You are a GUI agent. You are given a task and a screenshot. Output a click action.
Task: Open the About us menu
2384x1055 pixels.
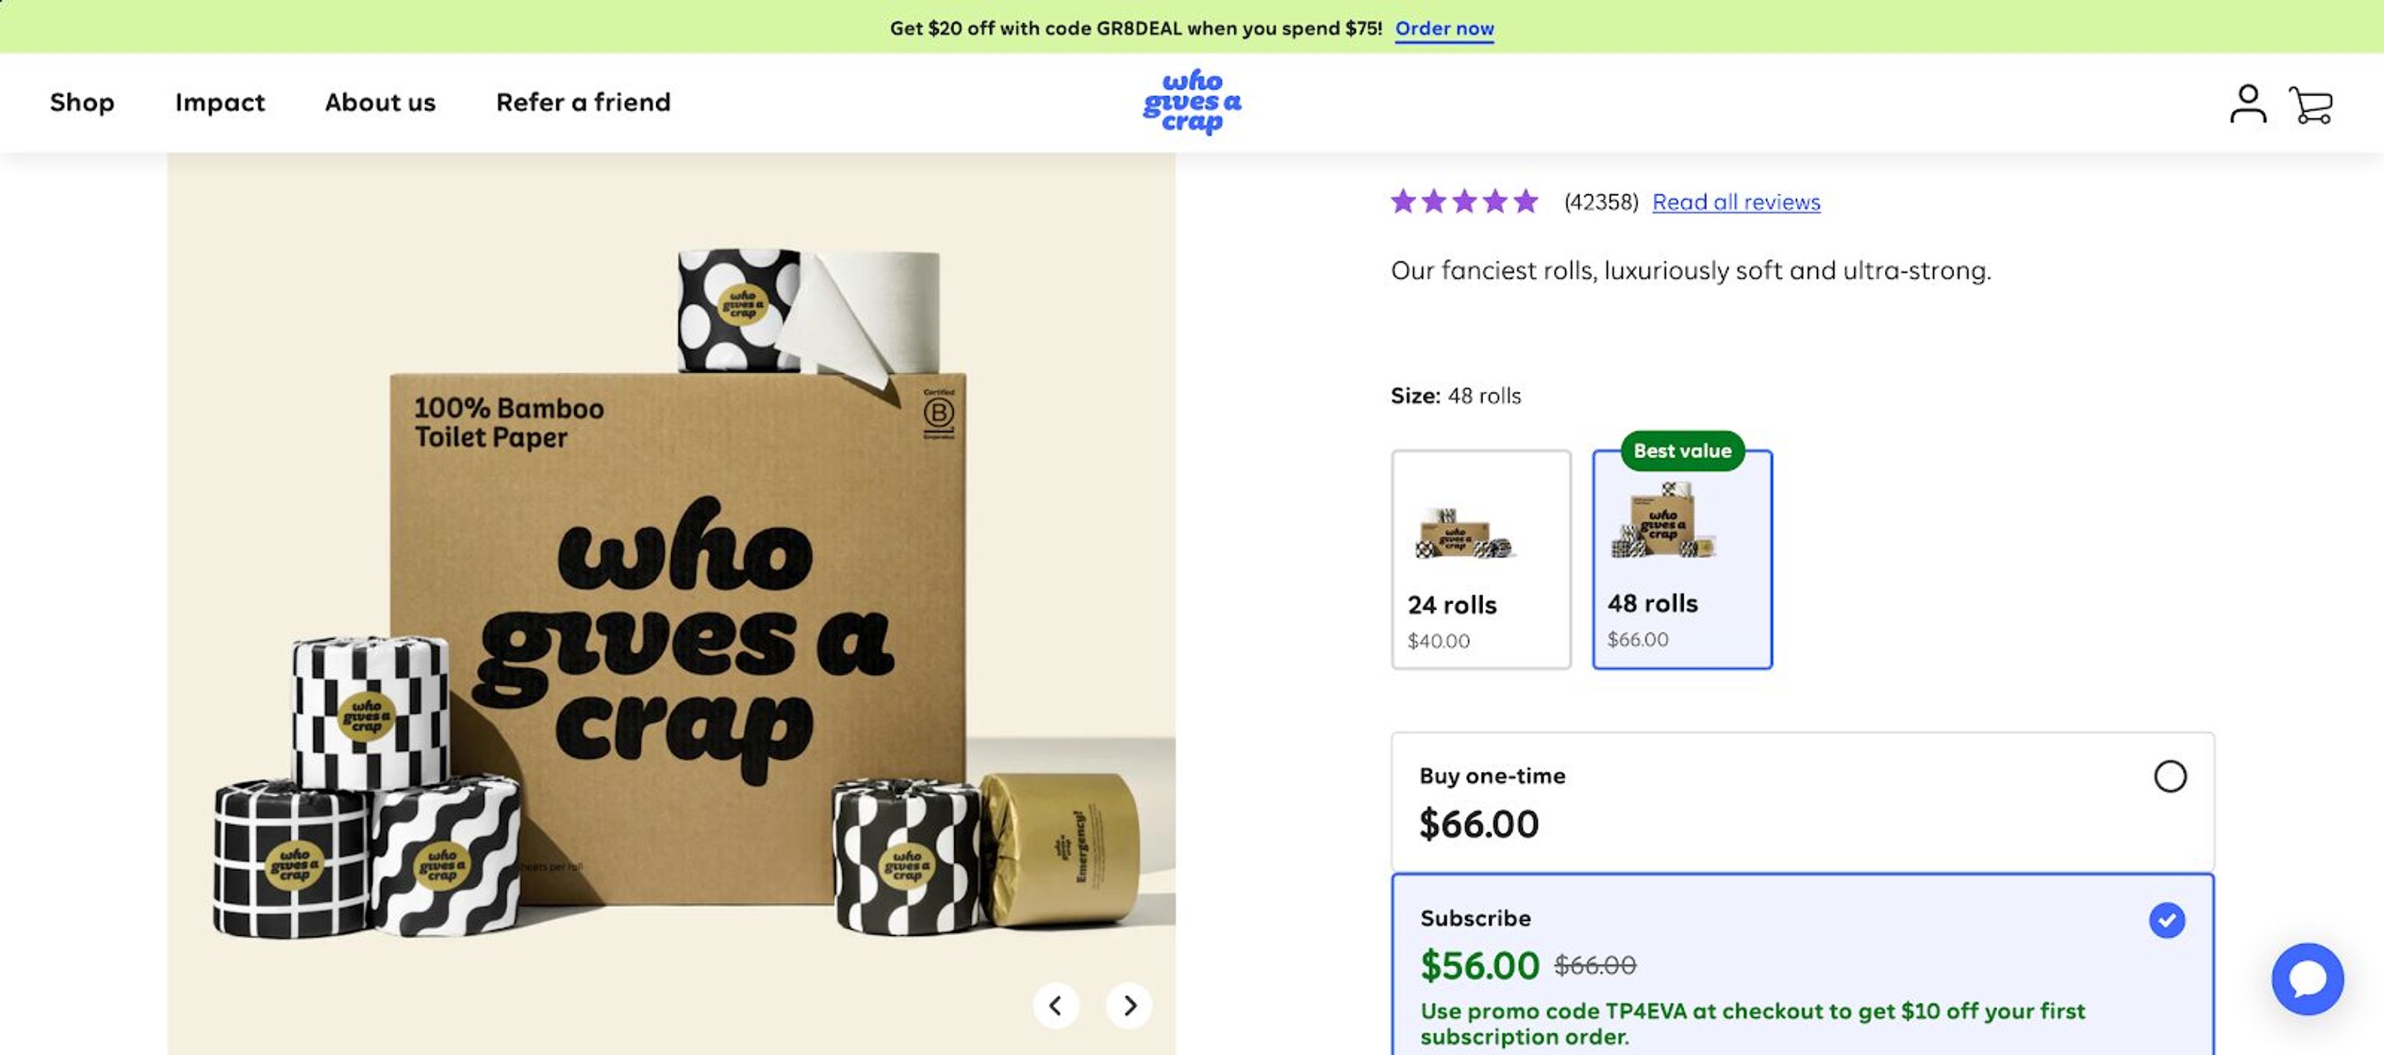click(379, 102)
